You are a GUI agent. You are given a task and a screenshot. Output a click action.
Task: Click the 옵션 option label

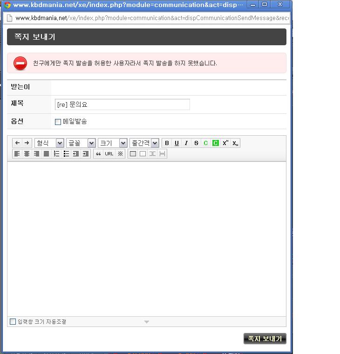pos(17,121)
